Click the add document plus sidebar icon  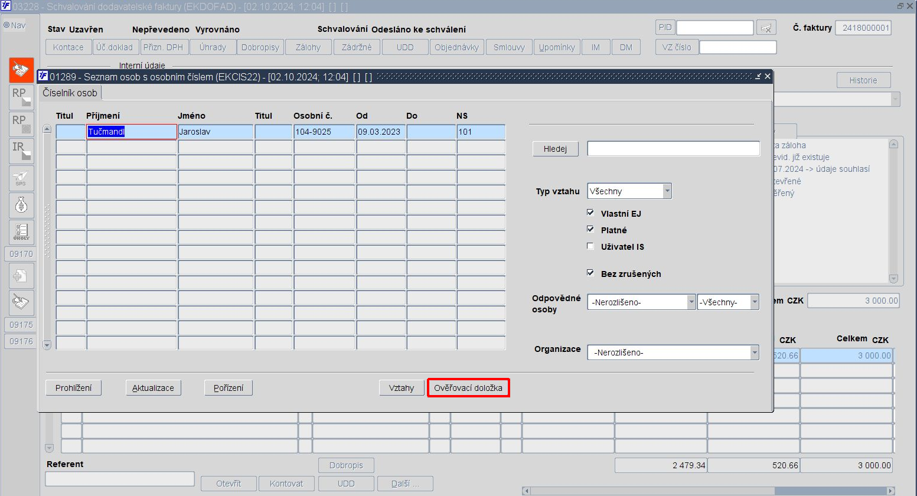click(21, 276)
